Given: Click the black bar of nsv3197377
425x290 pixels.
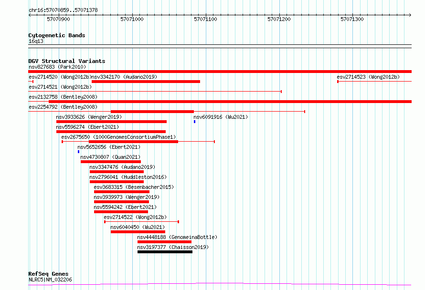Looking at the screenshot, I should (165, 252).
